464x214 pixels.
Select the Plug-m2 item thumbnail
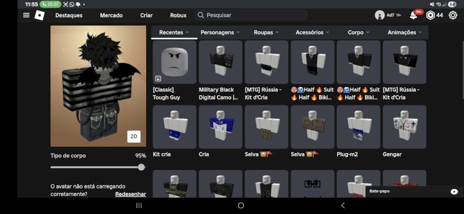point(358,126)
